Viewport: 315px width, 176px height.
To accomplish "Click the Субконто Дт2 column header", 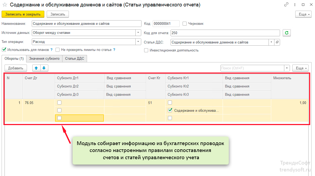I will click(x=79, y=86).
